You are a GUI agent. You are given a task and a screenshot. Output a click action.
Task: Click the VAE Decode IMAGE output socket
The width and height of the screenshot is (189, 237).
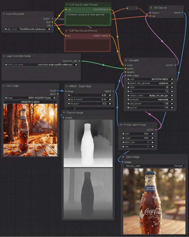pos(183,13)
